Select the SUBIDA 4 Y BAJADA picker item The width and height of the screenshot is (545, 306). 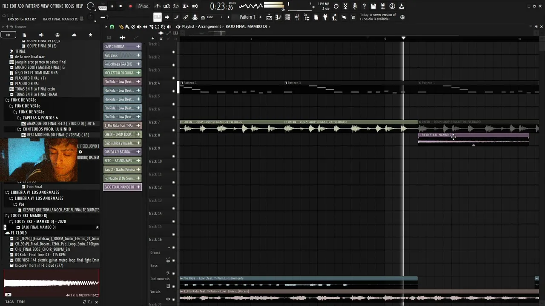point(122,152)
